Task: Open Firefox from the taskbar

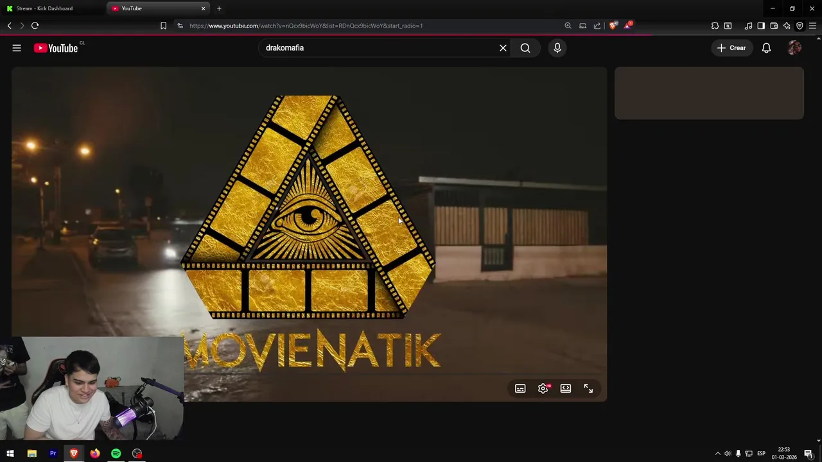Action: click(95, 454)
